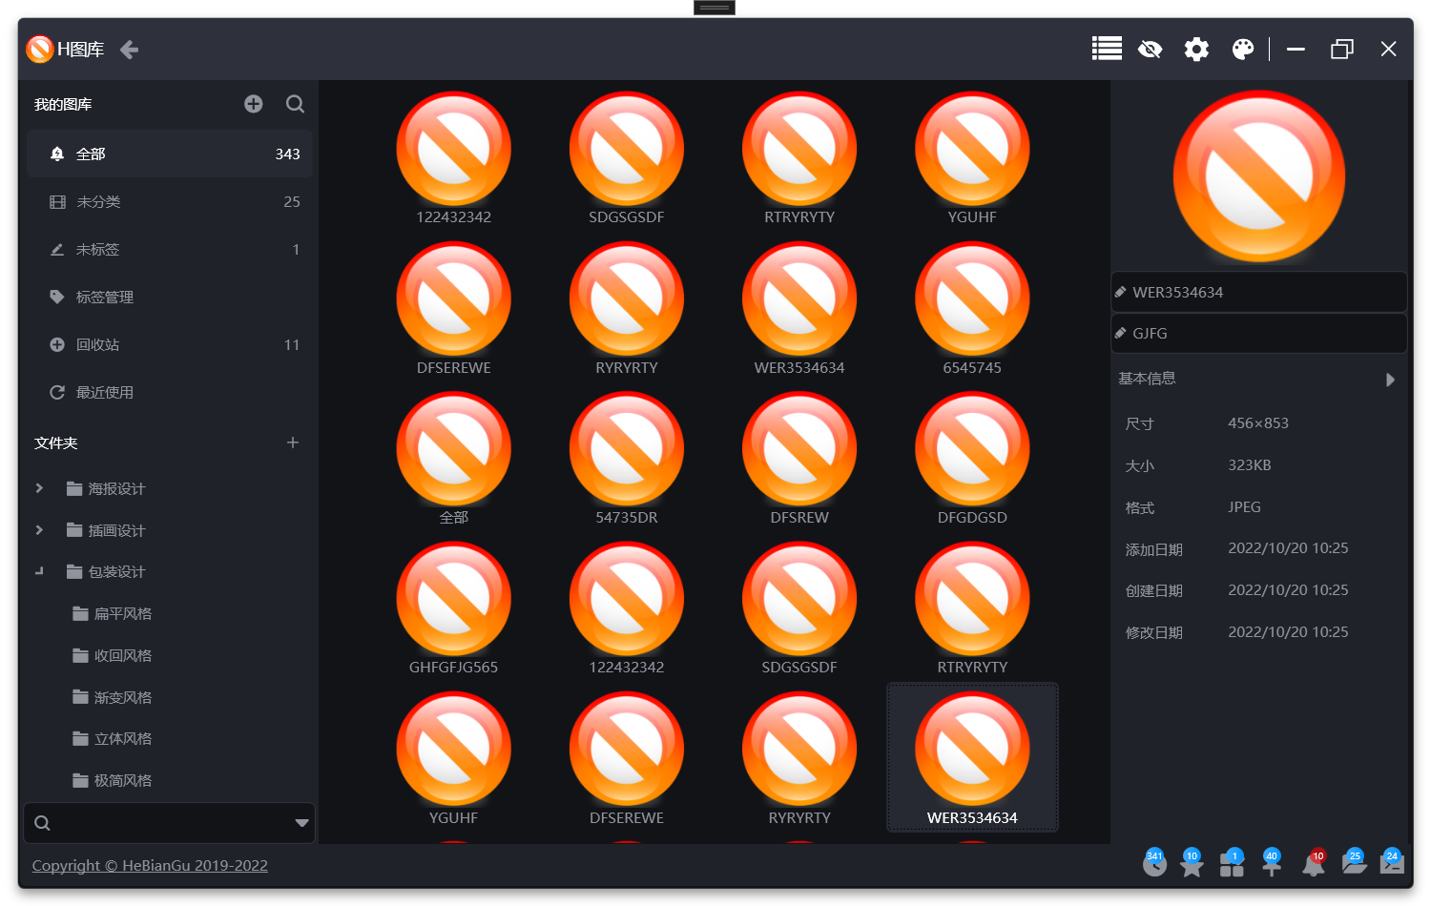Viewport: 1431px width, 906px height.
Task: Expand 基本信息 section arrow
Action: click(x=1390, y=380)
